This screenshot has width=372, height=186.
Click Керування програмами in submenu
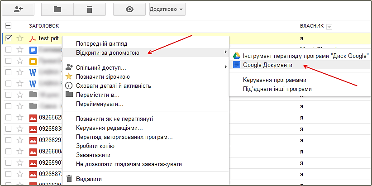[300, 80]
